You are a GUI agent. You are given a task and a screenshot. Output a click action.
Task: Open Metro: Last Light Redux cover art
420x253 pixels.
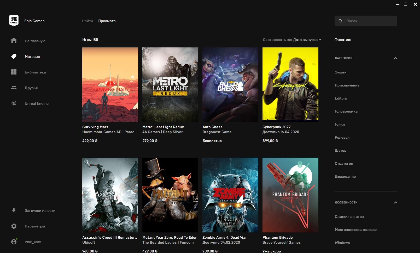(x=170, y=85)
